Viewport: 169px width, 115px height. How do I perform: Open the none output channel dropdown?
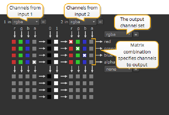118,69
